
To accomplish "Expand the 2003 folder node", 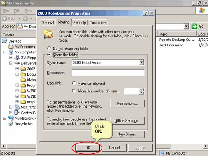I will [17, 68].
